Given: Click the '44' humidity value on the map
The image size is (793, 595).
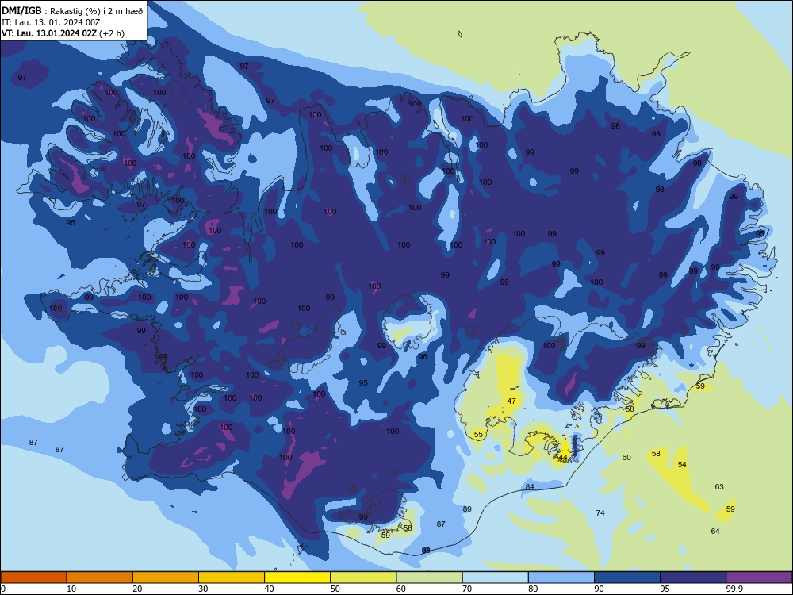Looking at the screenshot, I should pyautogui.click(x=563, y=458).
